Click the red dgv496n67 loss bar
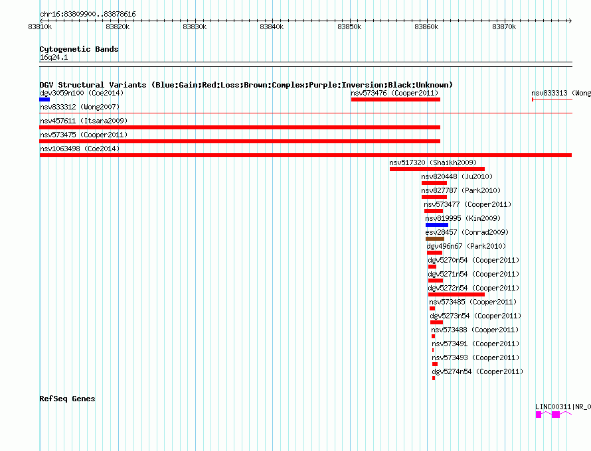The height and width of the screenshot is (451, 591). coord(434,253)
